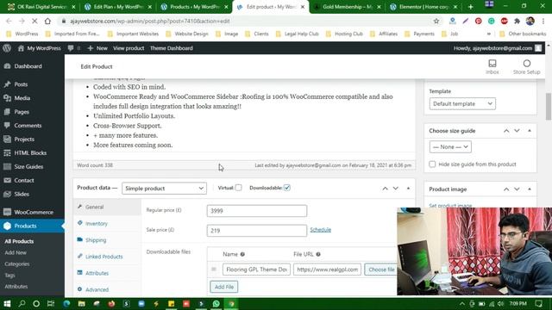The image size is (552, 310).
Task: Click the help icon next to File URL
Action: (x=318, y=254)
